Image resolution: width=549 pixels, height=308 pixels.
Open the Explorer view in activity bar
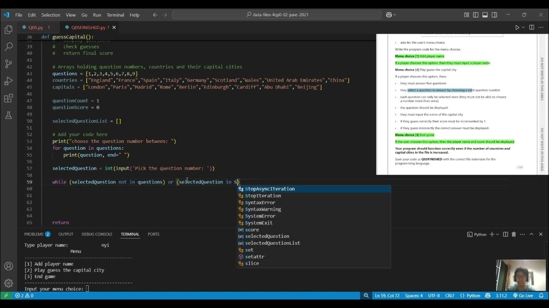[x=9, y=30]
